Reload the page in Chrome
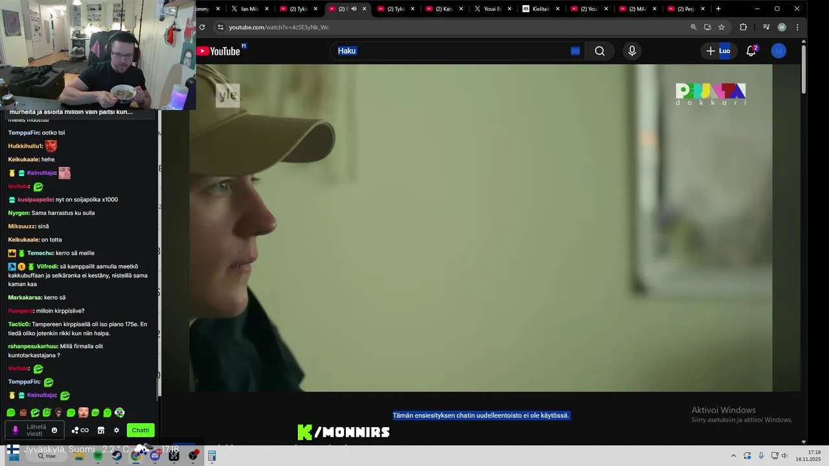This screenshot has width=829, height=466. [x=202, y=27]
